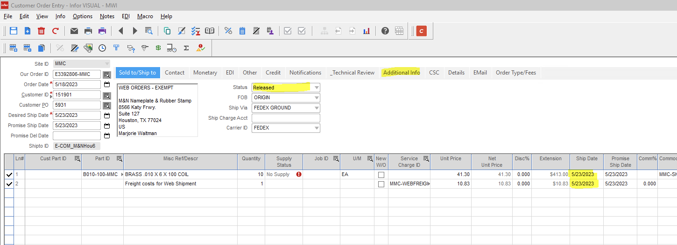677x245 pixels.
Task: Click the search list magnifier toolbar icon
Action: (x=149, y=31)
